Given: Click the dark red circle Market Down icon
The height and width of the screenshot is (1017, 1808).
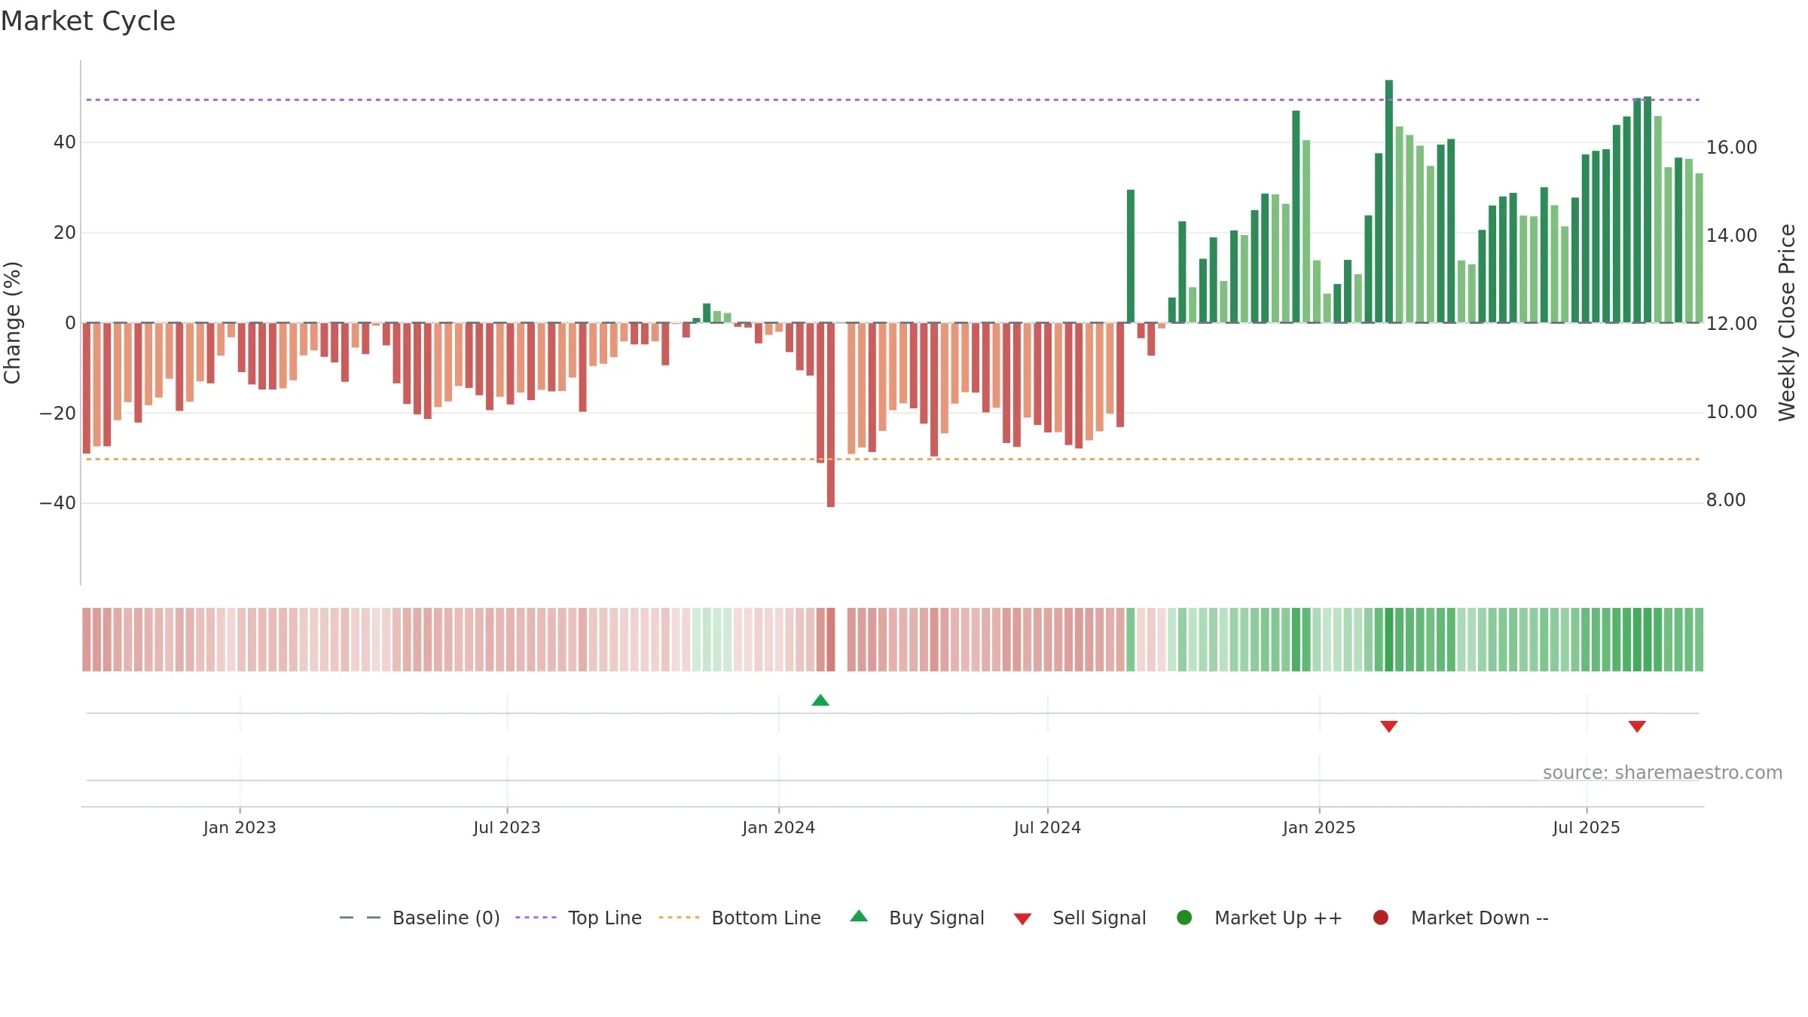Looking at the screenshot, I should (1381, 918).
